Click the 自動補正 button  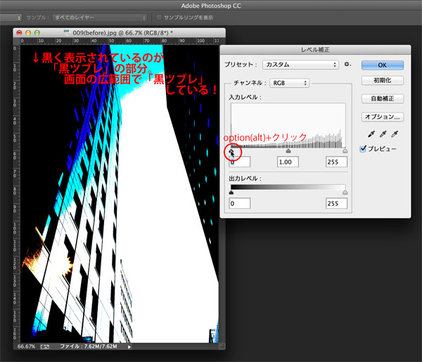(x=383, y=98)
